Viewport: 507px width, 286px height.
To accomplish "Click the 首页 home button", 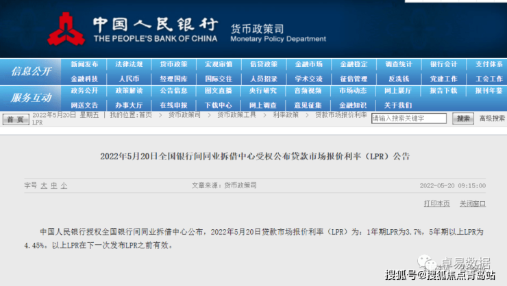I will 14,119.
